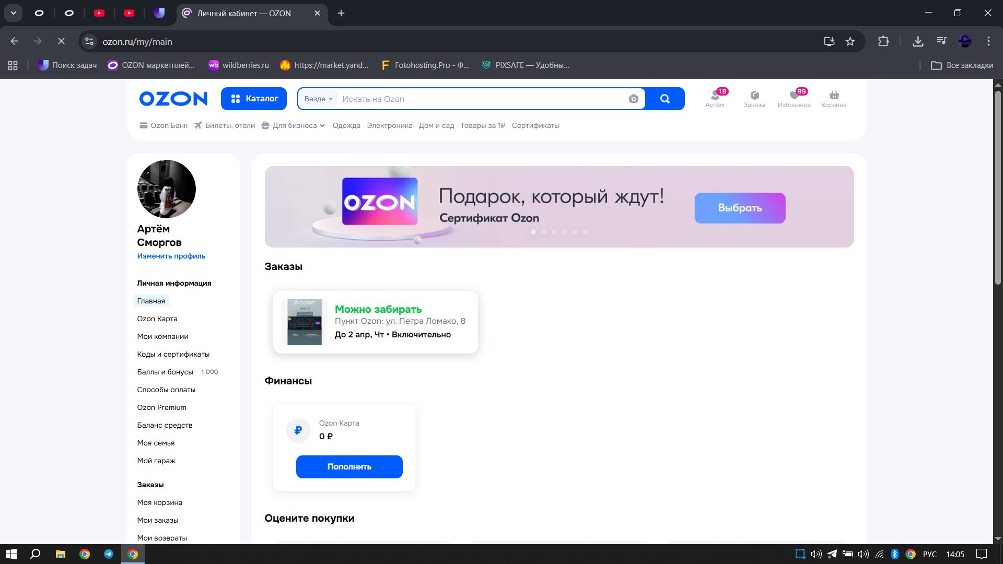The width and height of the screenshot is (1003, 564).
Task: Open the Можно забирать order card thumbnail
Action: click(x=305, y=322)
